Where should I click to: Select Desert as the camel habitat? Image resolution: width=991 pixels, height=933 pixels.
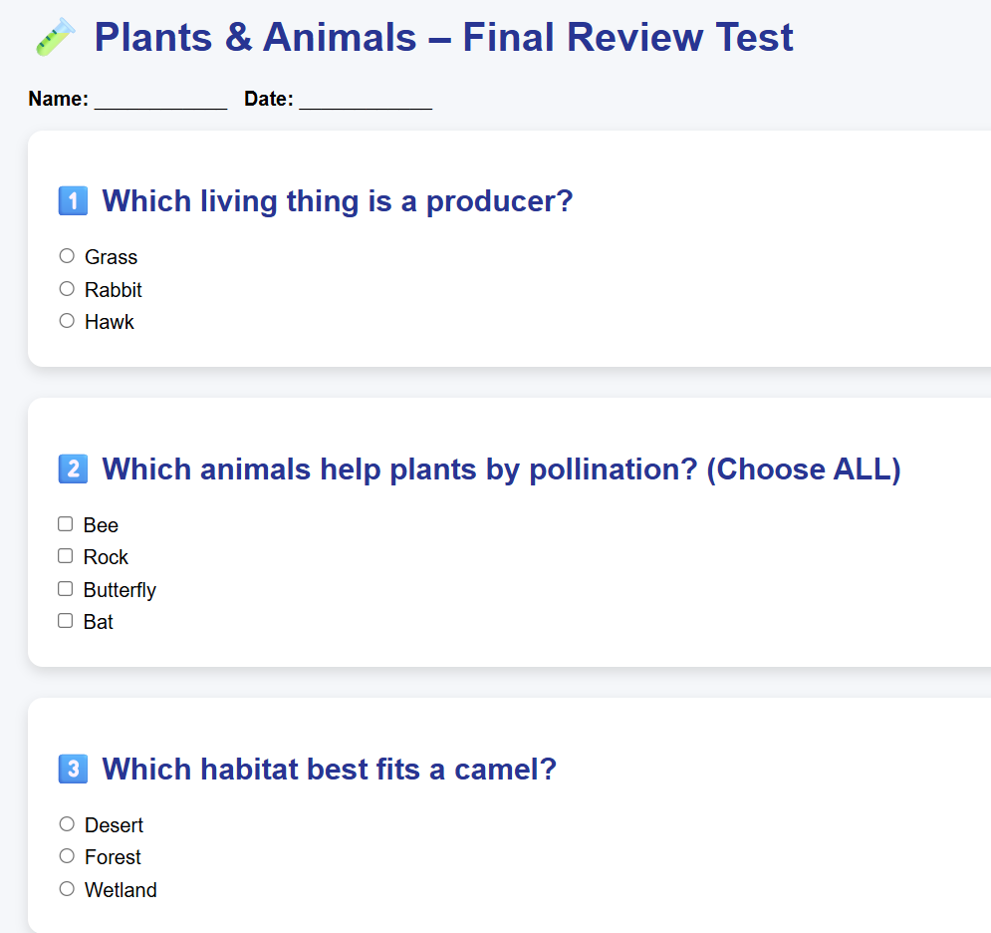67,824
